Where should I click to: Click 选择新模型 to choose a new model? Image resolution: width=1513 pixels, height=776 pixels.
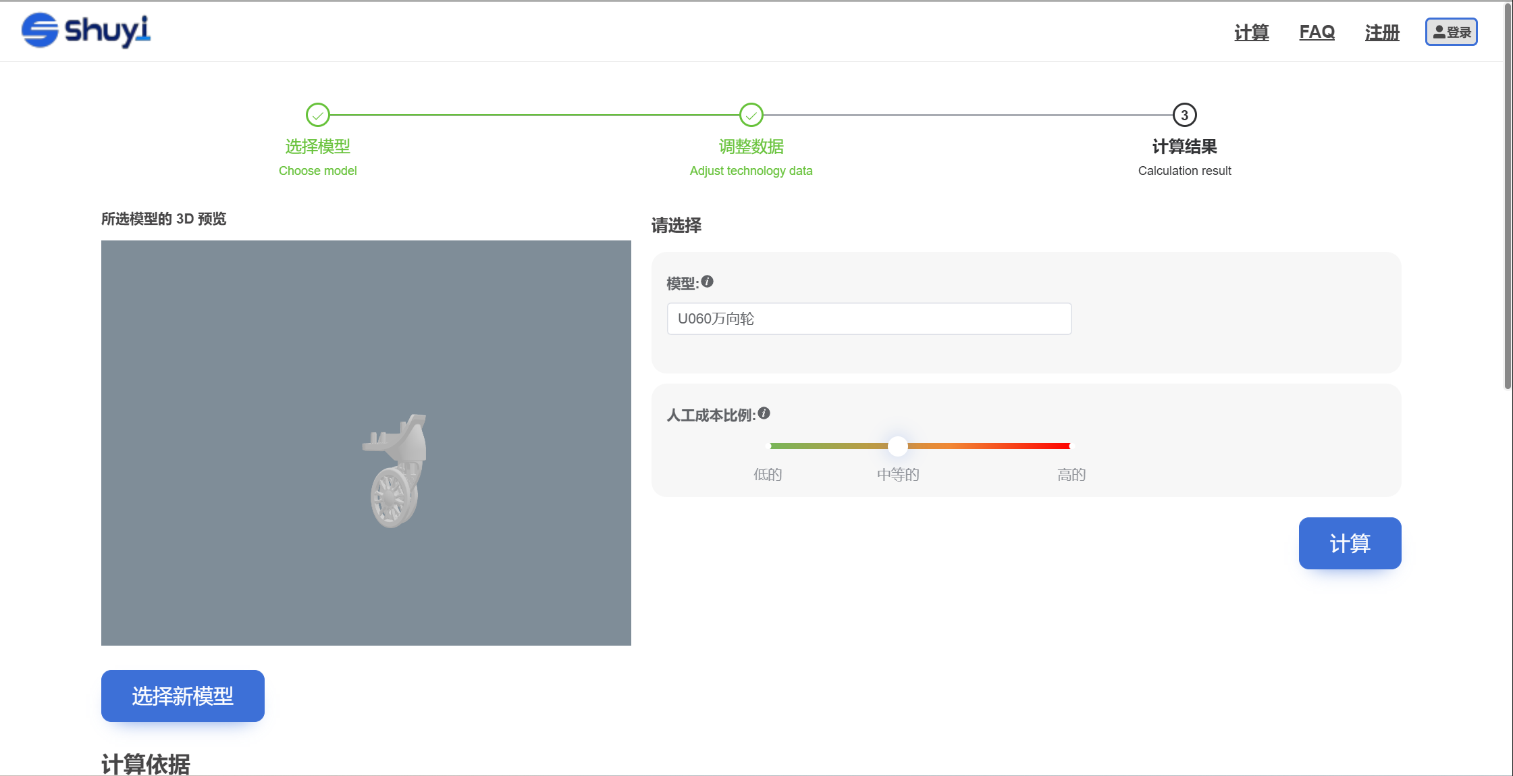182,696
